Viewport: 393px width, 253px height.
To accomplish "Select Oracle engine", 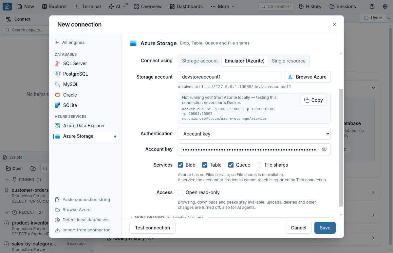I will tap(85, 95).
